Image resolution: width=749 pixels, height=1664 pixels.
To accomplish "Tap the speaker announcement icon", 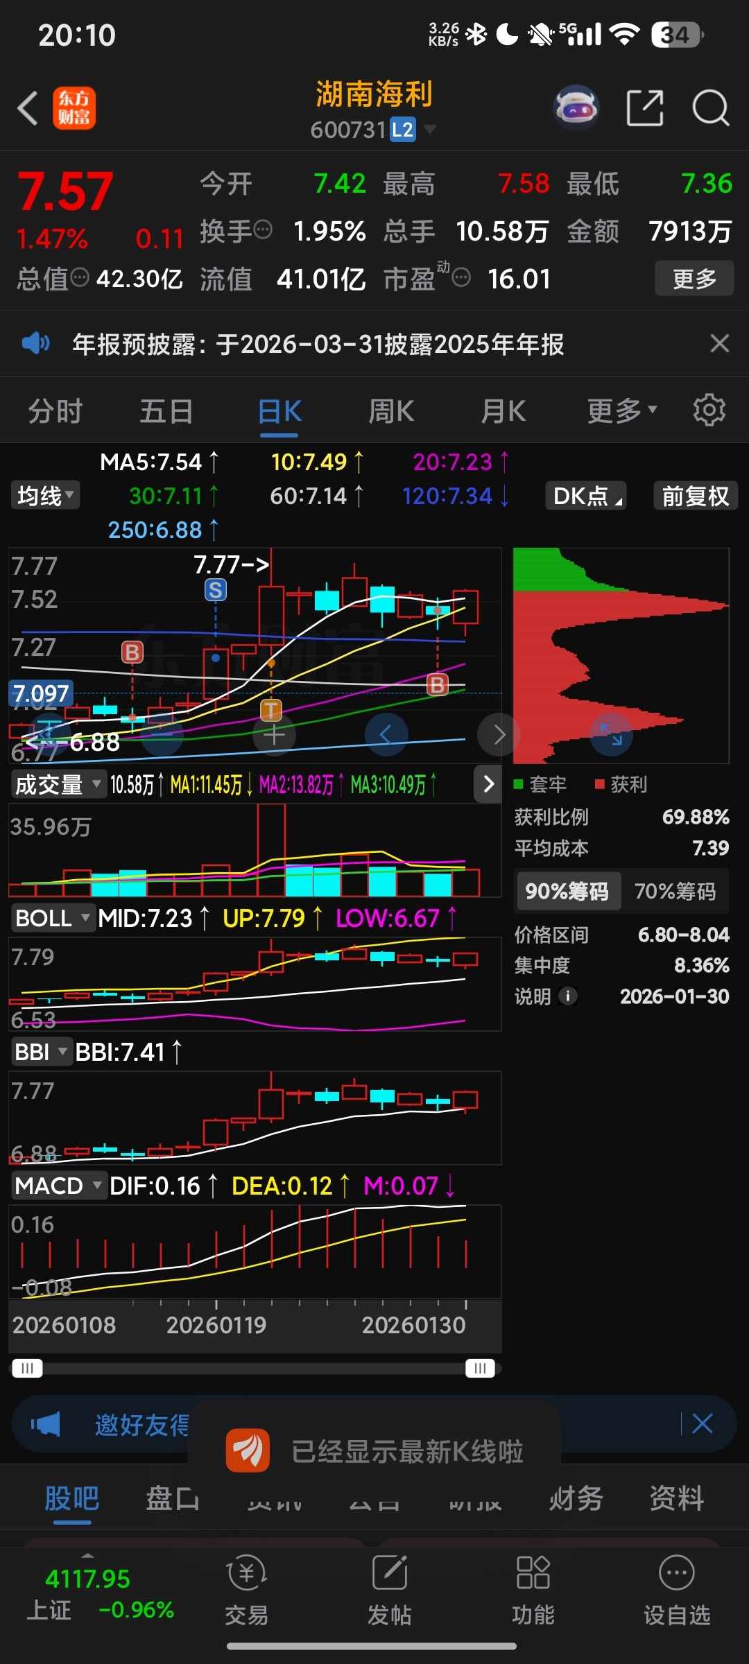I will pos(35,343).
